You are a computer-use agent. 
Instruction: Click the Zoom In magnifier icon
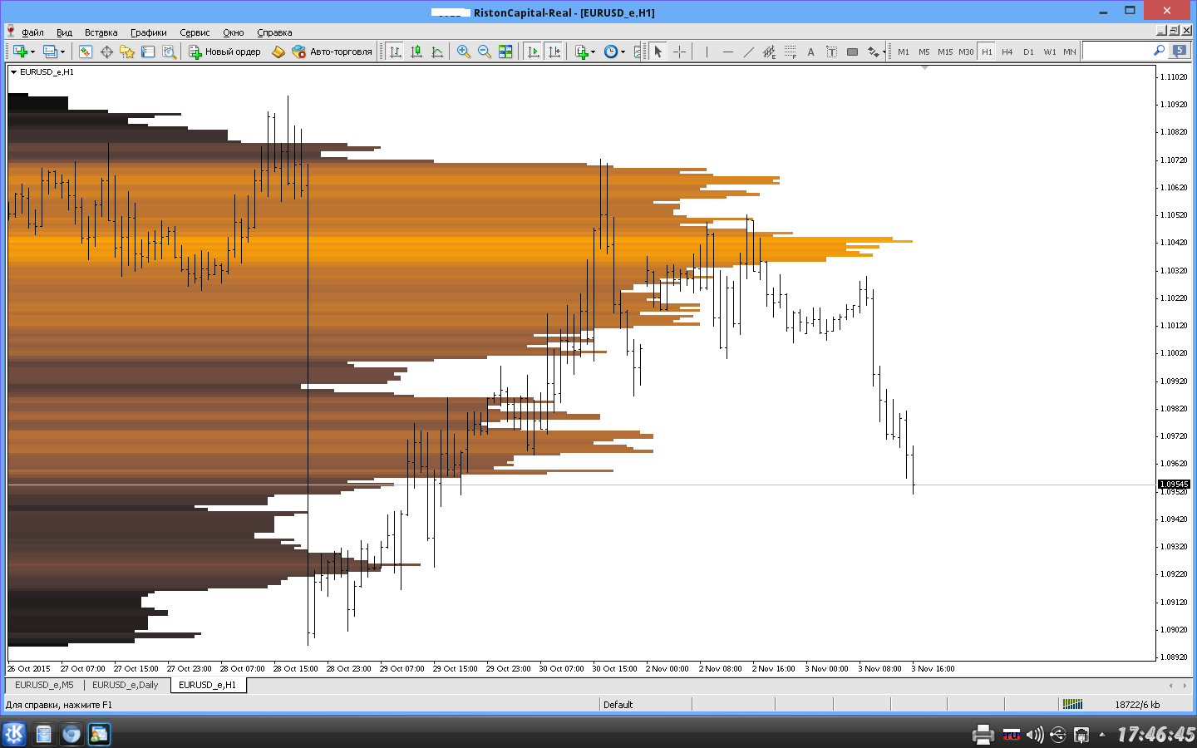(x=464, y=52)
